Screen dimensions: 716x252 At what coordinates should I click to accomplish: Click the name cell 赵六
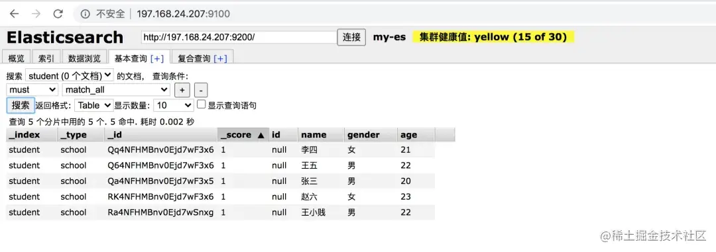click(x=321, y=196)
